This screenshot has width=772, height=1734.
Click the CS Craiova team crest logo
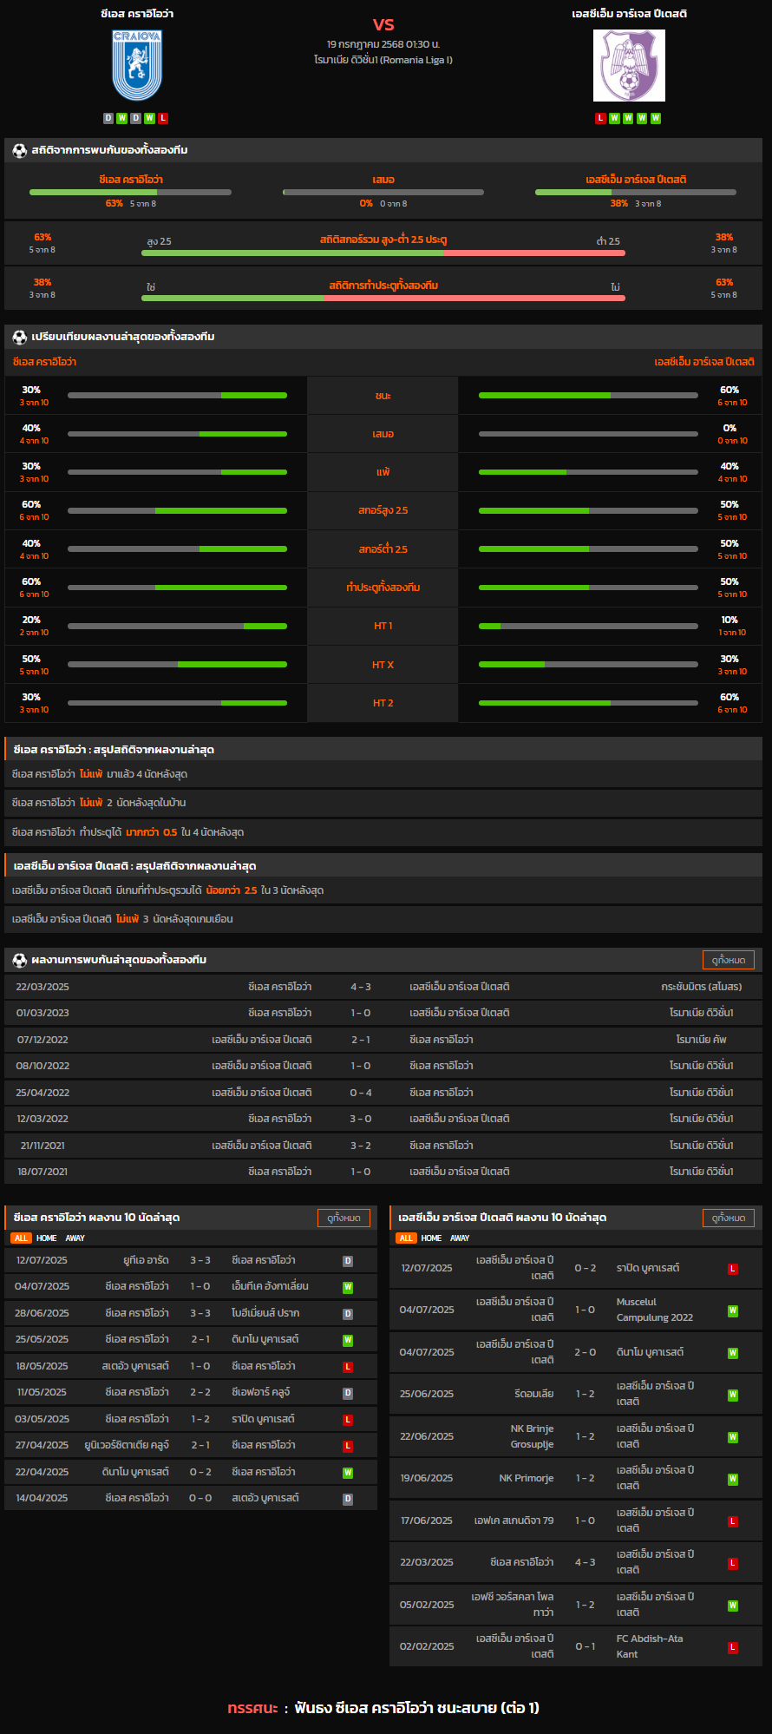[137, 66]
